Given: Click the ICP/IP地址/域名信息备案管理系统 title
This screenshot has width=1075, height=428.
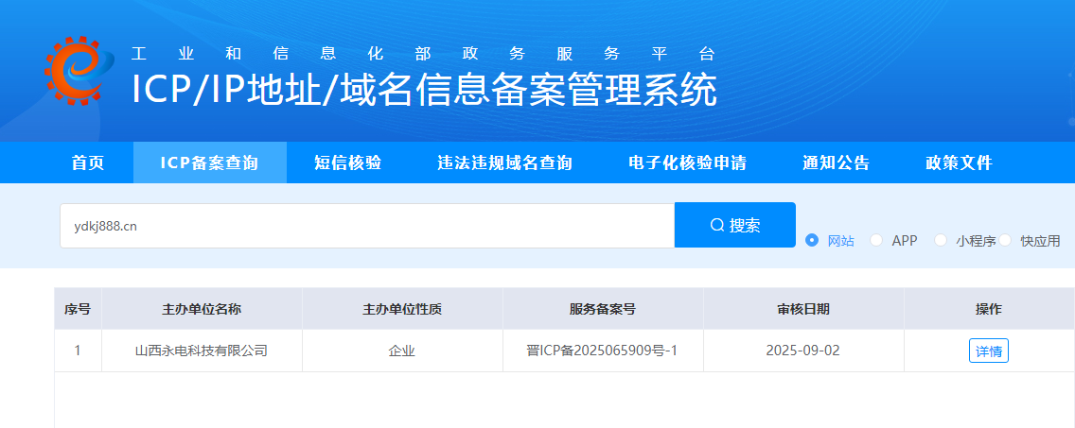Looking at the screenshot, I should pyautogui.click(x=424, y=90).
